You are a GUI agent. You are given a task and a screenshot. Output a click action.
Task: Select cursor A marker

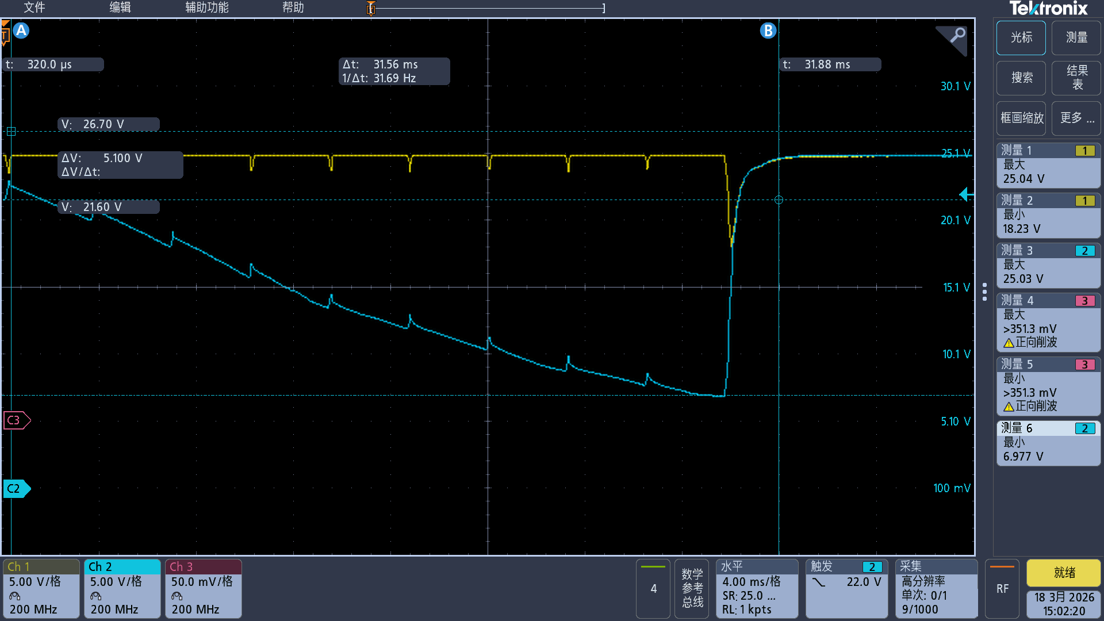[21, 30]
